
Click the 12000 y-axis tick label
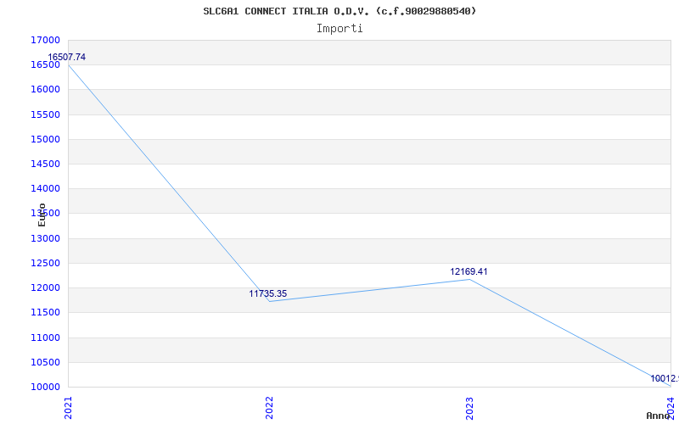pyautogui.click(x=45, y=287)
